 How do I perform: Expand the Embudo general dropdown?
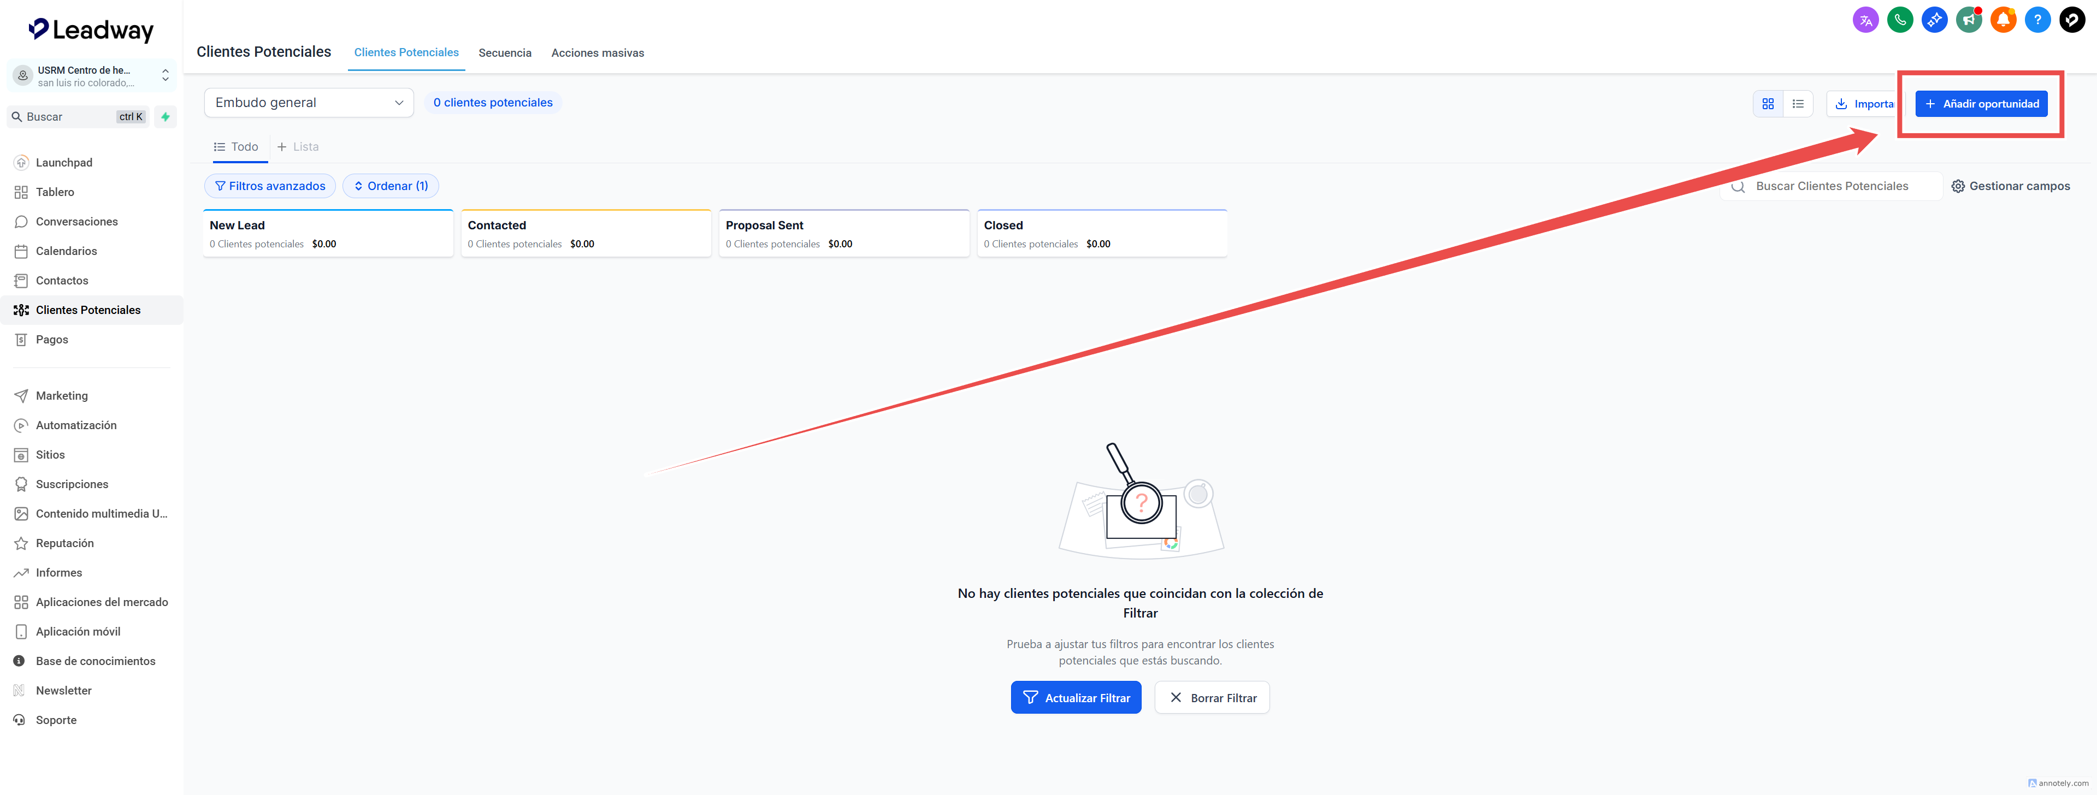tap(309, 103)
